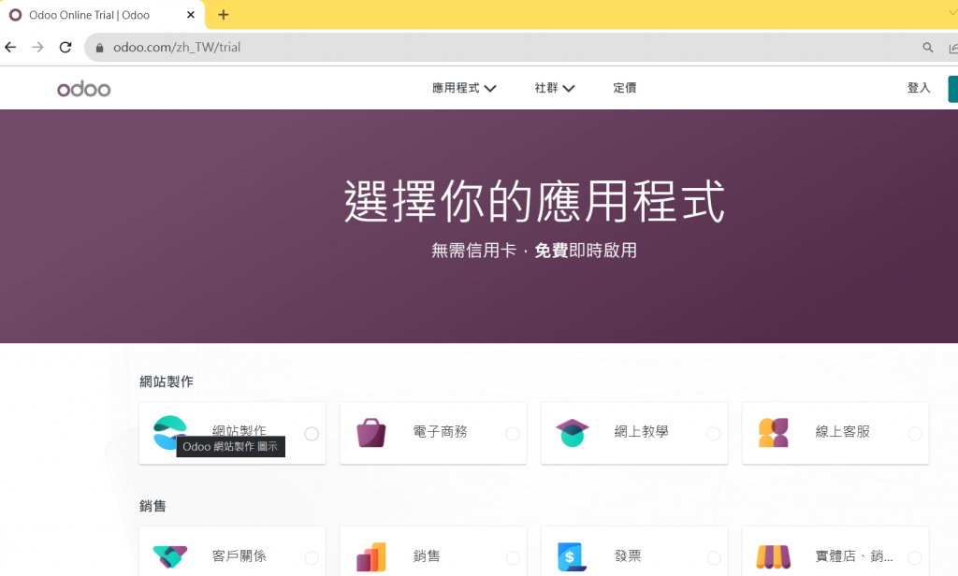This screenshot has height=576, width=958.
Task: Click the 實體店、銷... card label
Action: 853,555
